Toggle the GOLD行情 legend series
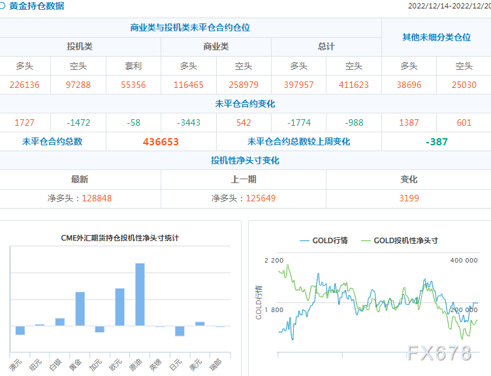Image resolution: width=491 pixels, height=376 pixels. (x=323, y=240)
